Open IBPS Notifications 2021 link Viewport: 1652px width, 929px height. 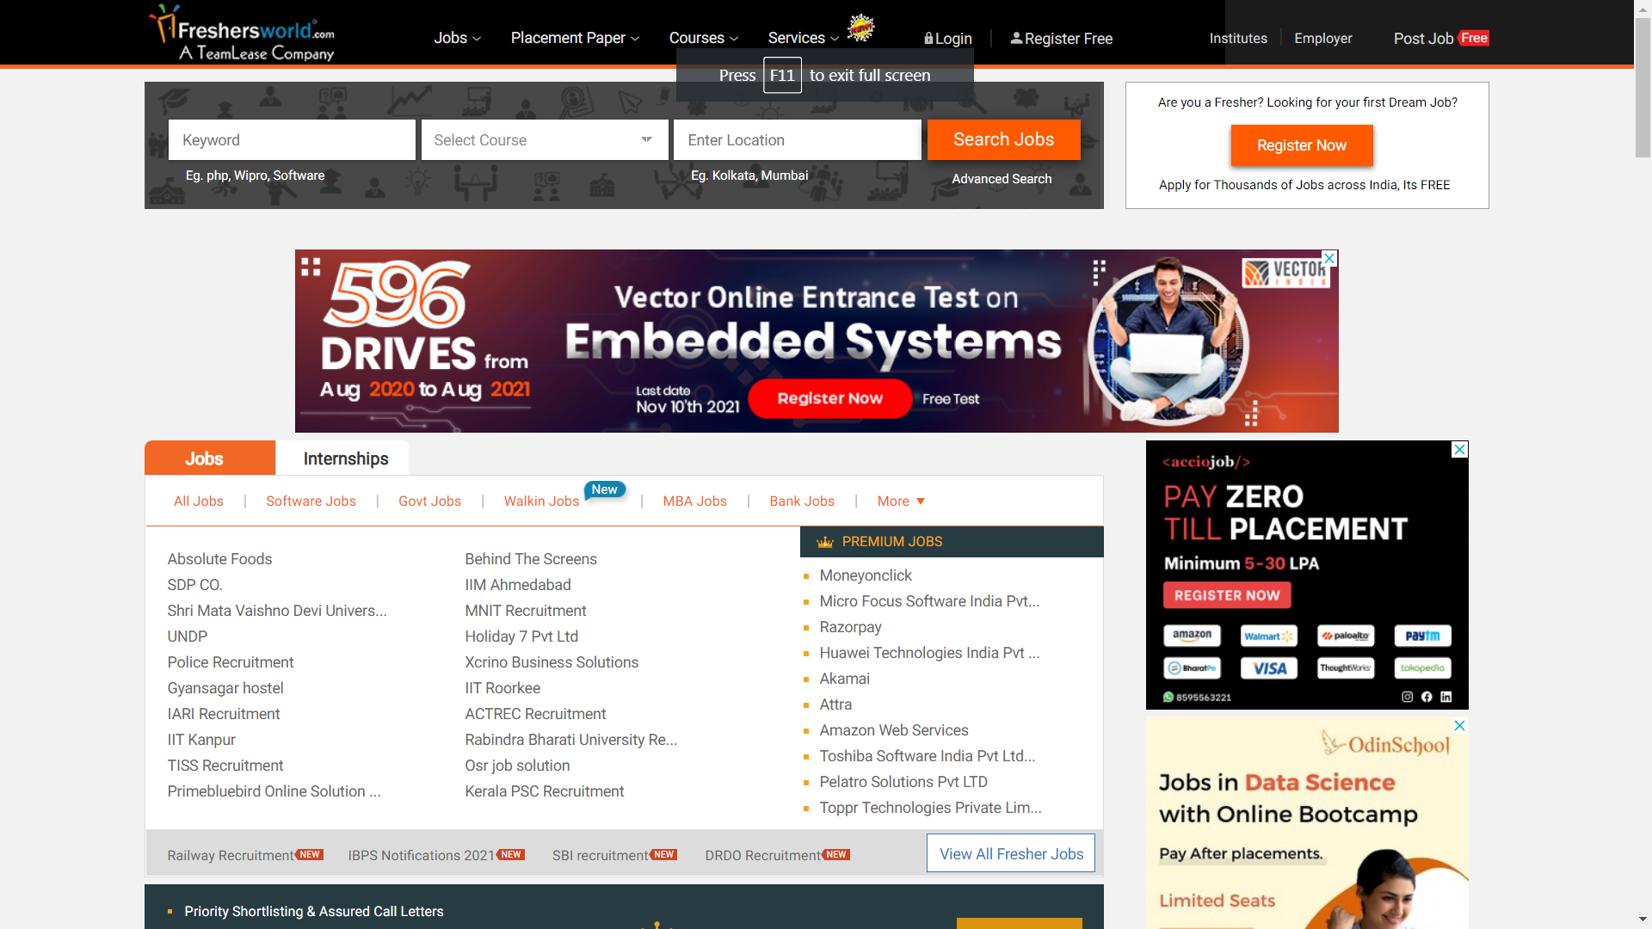pos(422,855)
